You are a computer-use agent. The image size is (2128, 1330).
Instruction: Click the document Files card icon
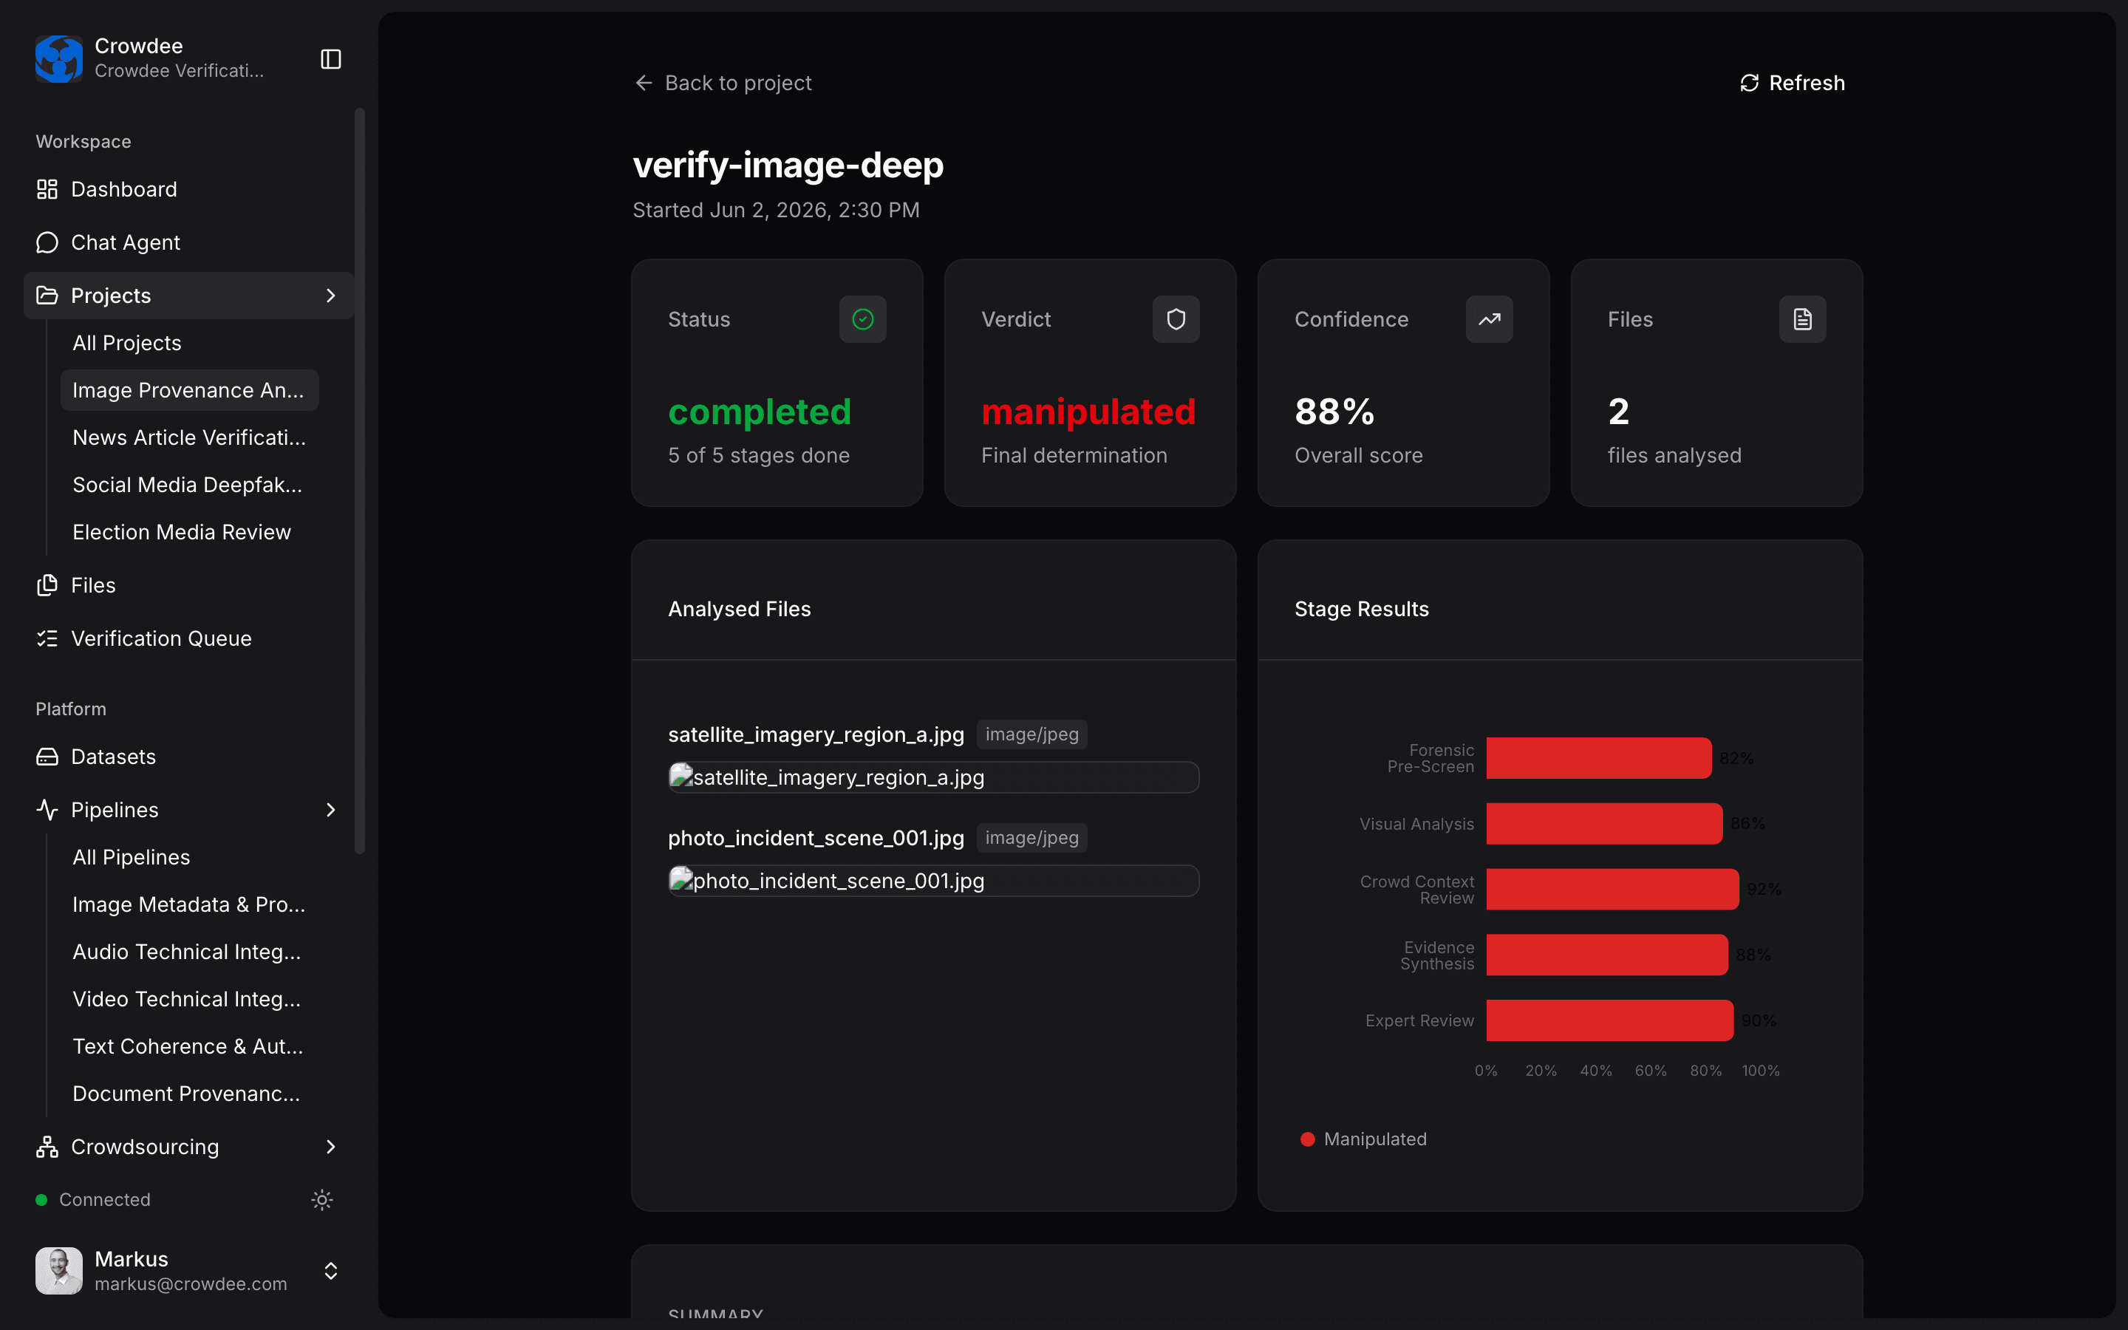tap(1803, 319)
